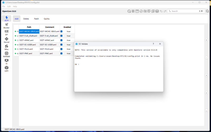Undo the last change

(x=161, y=11)
